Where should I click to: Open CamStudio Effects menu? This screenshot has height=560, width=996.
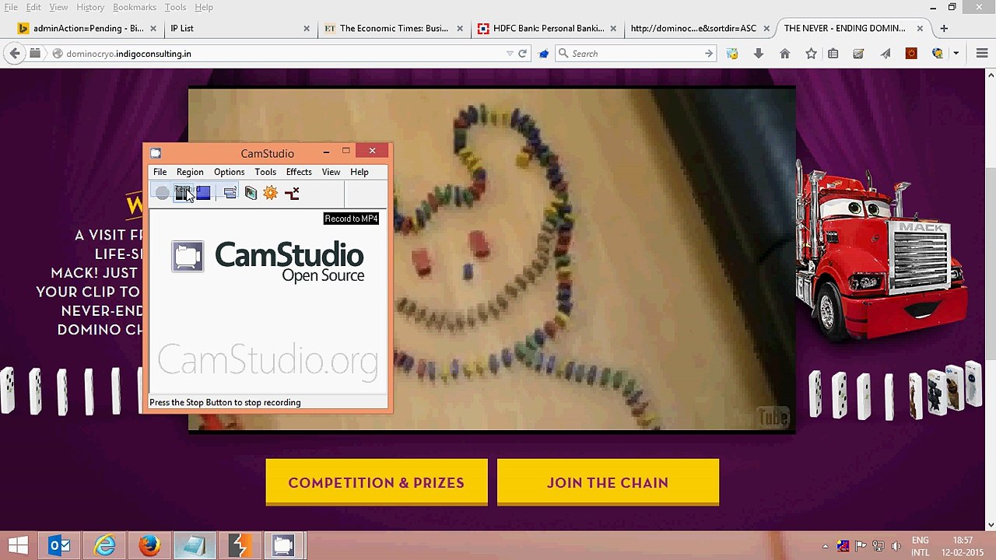(x=299, y=172)
